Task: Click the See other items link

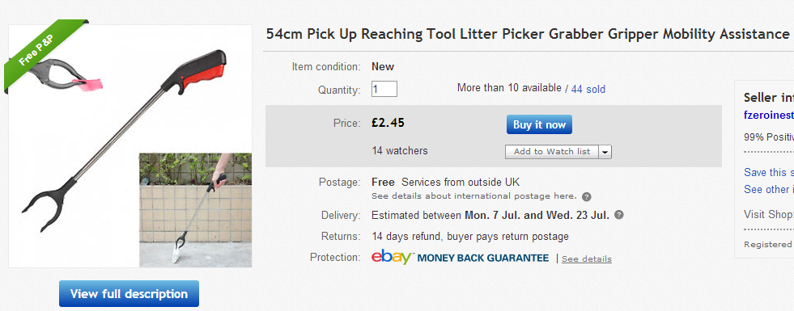Action: tap(769, 189)
